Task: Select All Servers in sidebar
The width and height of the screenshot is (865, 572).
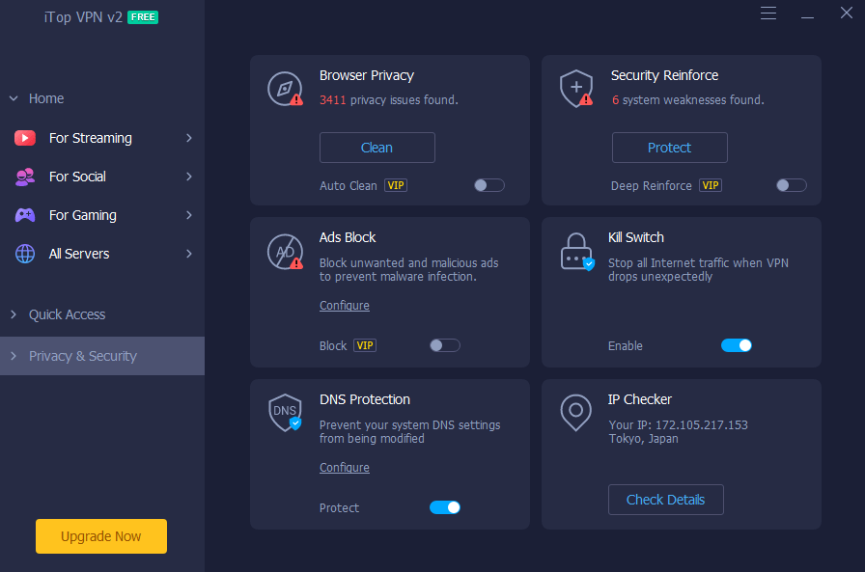Action: click(x=102, y=254)
